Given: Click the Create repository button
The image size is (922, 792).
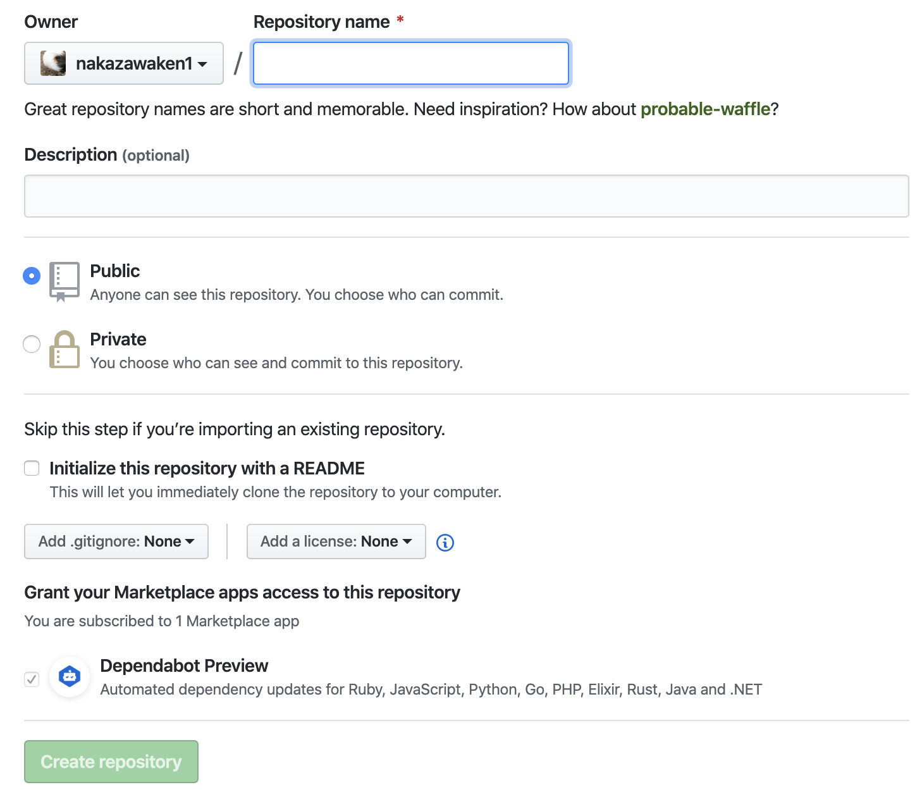Looking at the screenshot, I should 111,762.
